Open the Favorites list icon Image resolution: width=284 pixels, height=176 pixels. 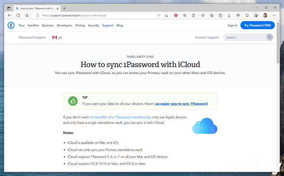(x=203, y=16)
